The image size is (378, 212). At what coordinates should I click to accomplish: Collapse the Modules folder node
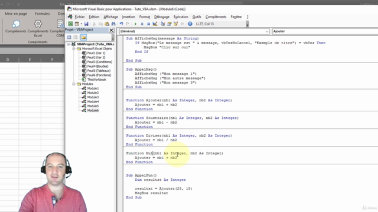73,84
